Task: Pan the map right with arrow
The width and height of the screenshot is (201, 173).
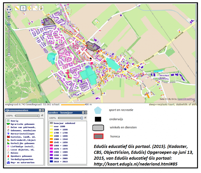Action: tap(11, 10)
